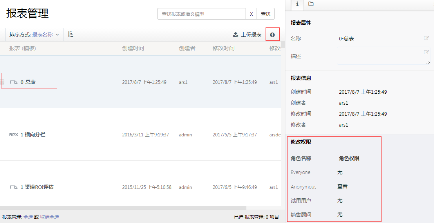
Task: Click the 创建时间 column header
Action: click(133, 48)
